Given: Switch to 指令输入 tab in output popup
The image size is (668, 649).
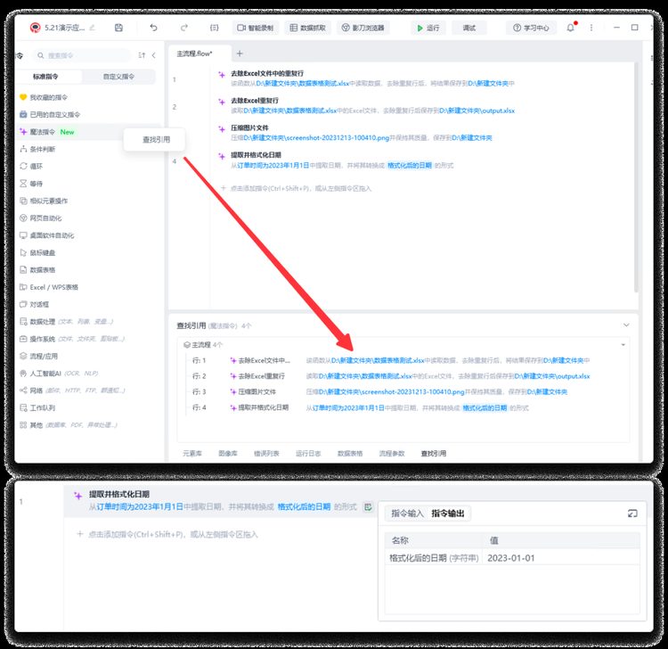Looking at the screenshot, I should [407, 513].
